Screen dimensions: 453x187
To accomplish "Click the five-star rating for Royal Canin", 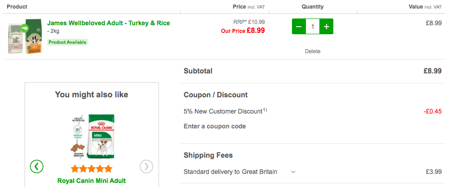I will click(92, 169).
